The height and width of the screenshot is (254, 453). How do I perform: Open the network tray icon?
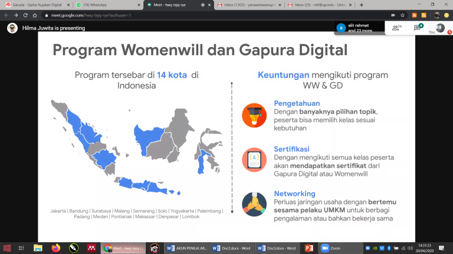click(x=403, y=248)
